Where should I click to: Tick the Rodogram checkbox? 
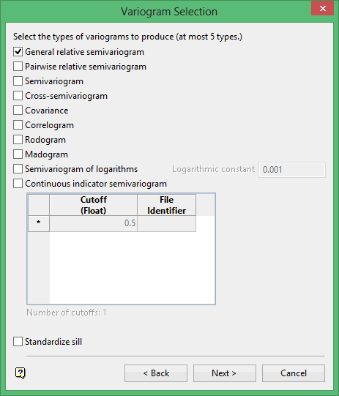pyautogui.click(x=18, y=140)
